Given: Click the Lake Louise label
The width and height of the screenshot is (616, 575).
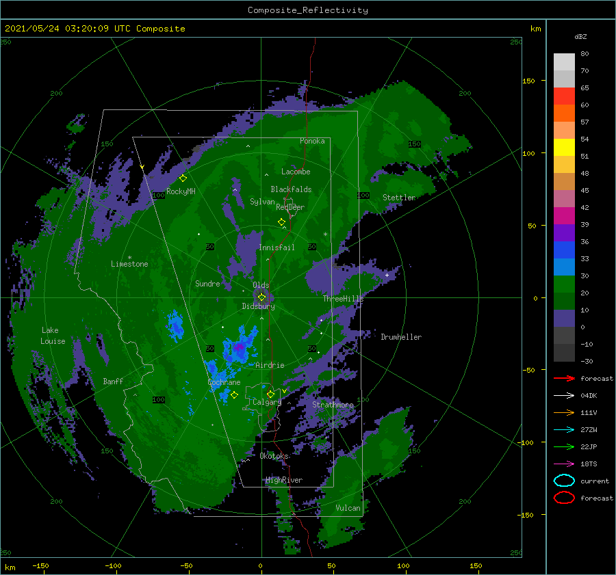Looking at the screenshot, I should [x=53, y=336].
